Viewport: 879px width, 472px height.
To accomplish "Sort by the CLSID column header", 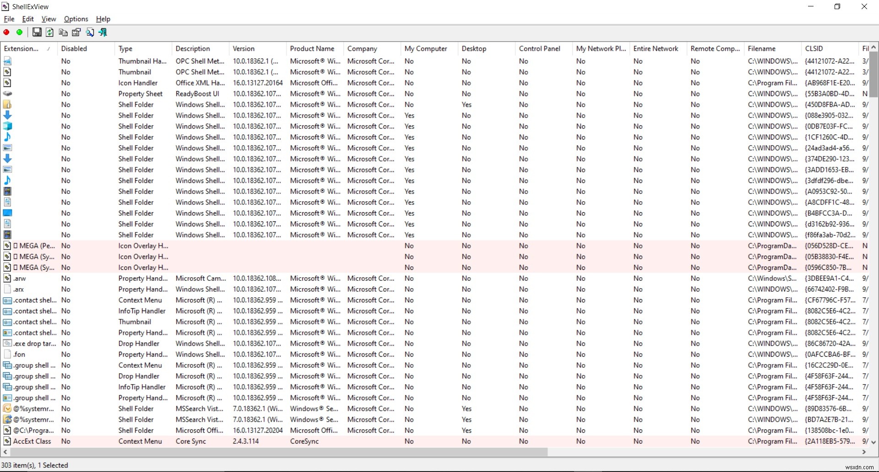I will (830, 48).
